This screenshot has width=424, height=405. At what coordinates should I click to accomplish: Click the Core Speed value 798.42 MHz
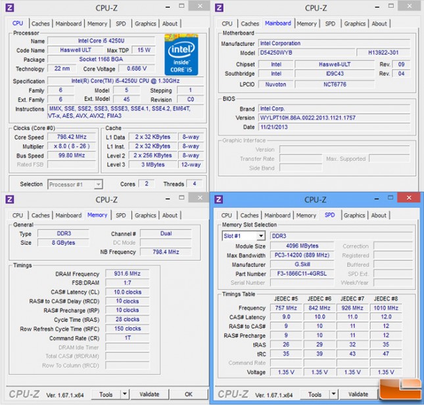(x=72, y=137)
